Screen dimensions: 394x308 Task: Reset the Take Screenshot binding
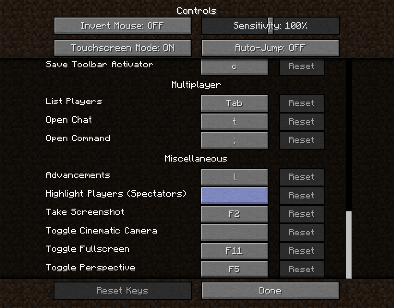coord(302,214)
